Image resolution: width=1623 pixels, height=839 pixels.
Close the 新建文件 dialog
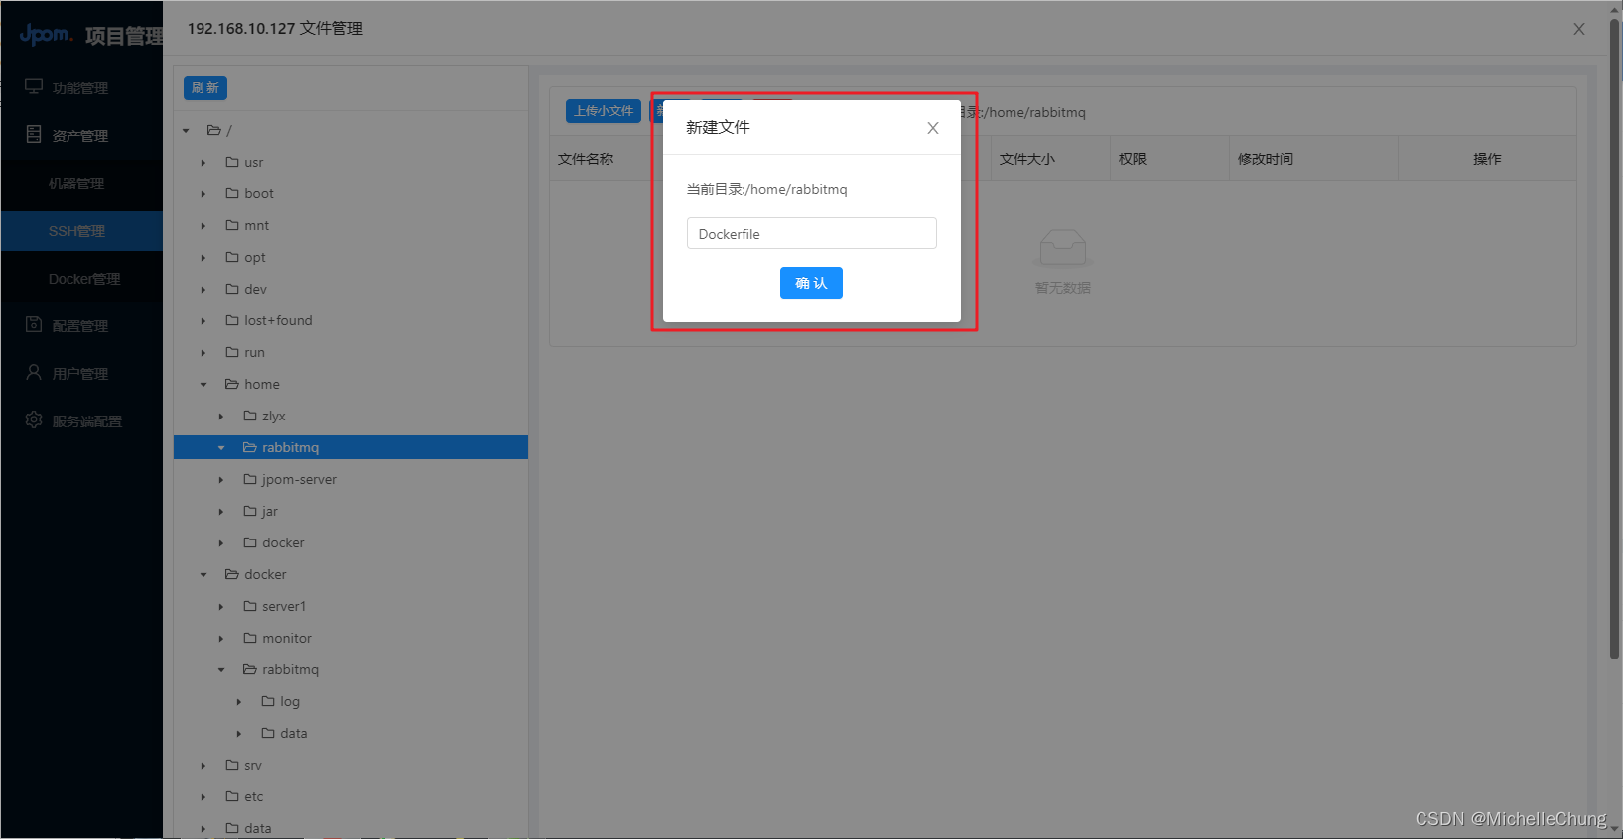coord(933,128)
